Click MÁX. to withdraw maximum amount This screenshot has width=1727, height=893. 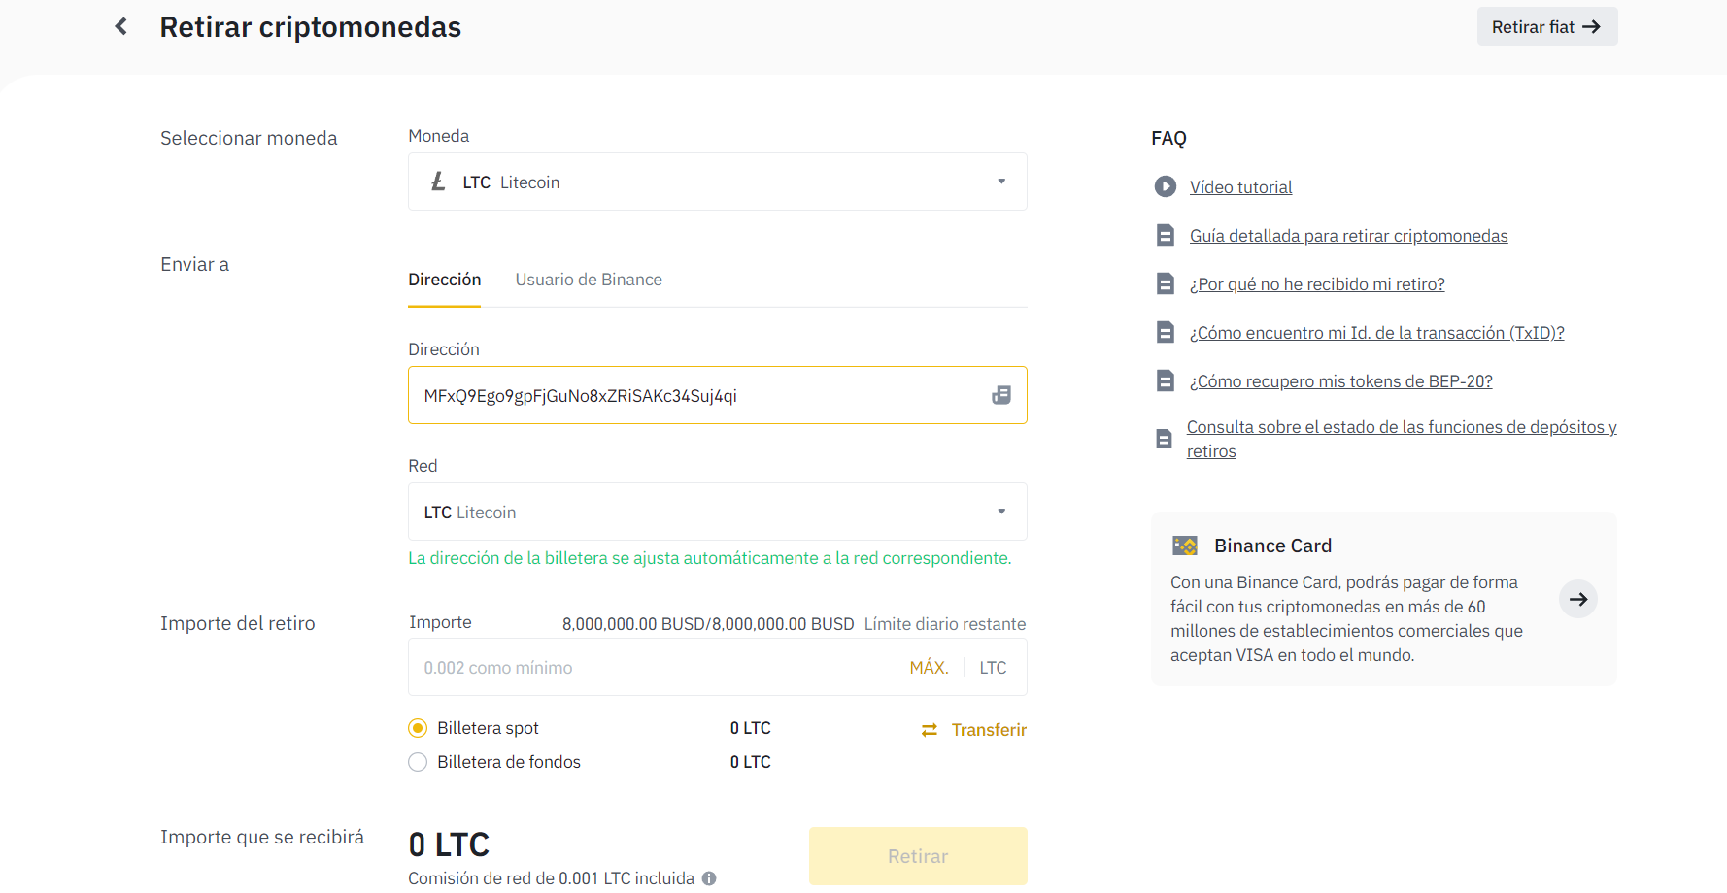click(x=929, y=668)
